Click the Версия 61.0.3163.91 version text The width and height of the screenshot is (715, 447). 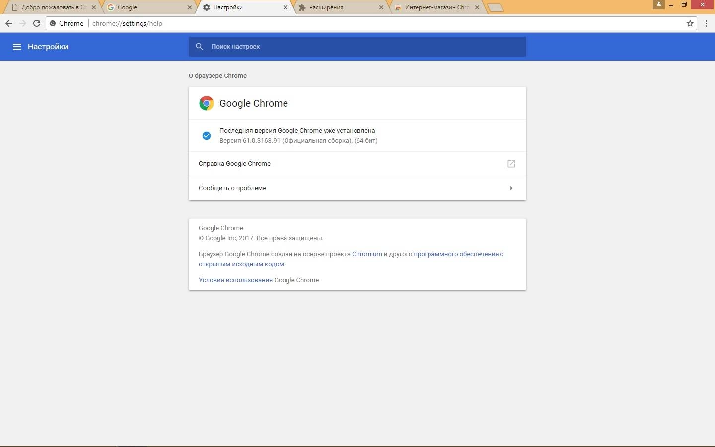[298, 141]
